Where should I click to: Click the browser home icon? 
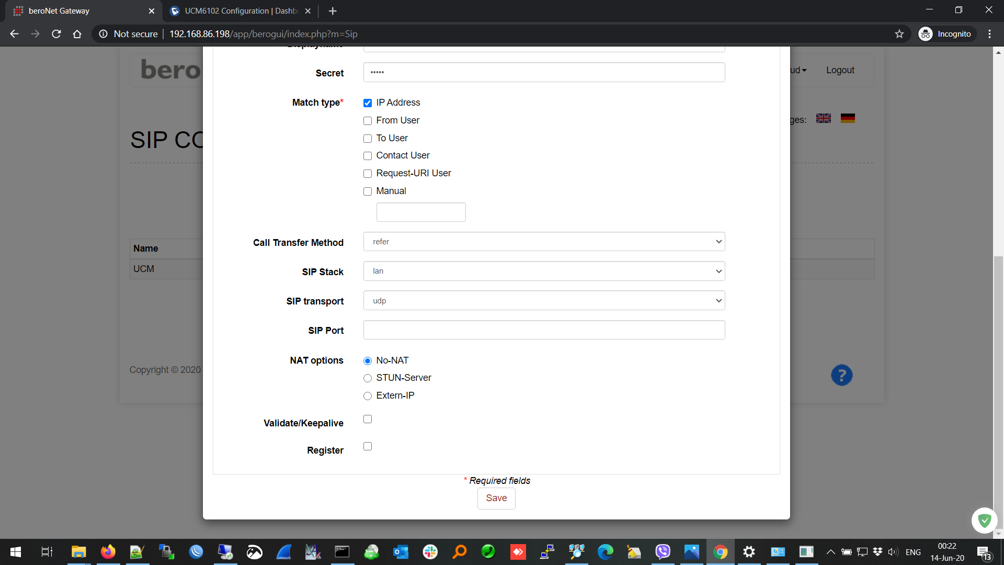coord(77,34)
